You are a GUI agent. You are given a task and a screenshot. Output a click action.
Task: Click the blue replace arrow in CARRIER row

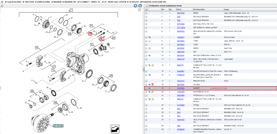coord(150,37)
